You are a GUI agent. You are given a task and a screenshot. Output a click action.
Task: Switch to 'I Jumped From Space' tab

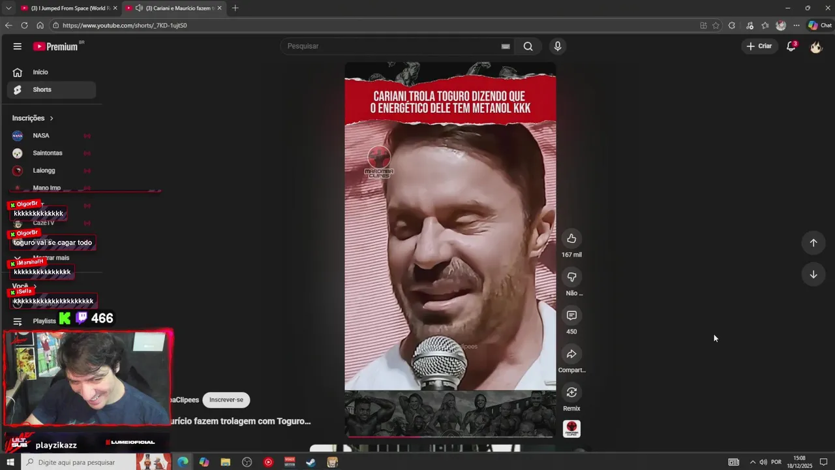[x=68, y=8]
